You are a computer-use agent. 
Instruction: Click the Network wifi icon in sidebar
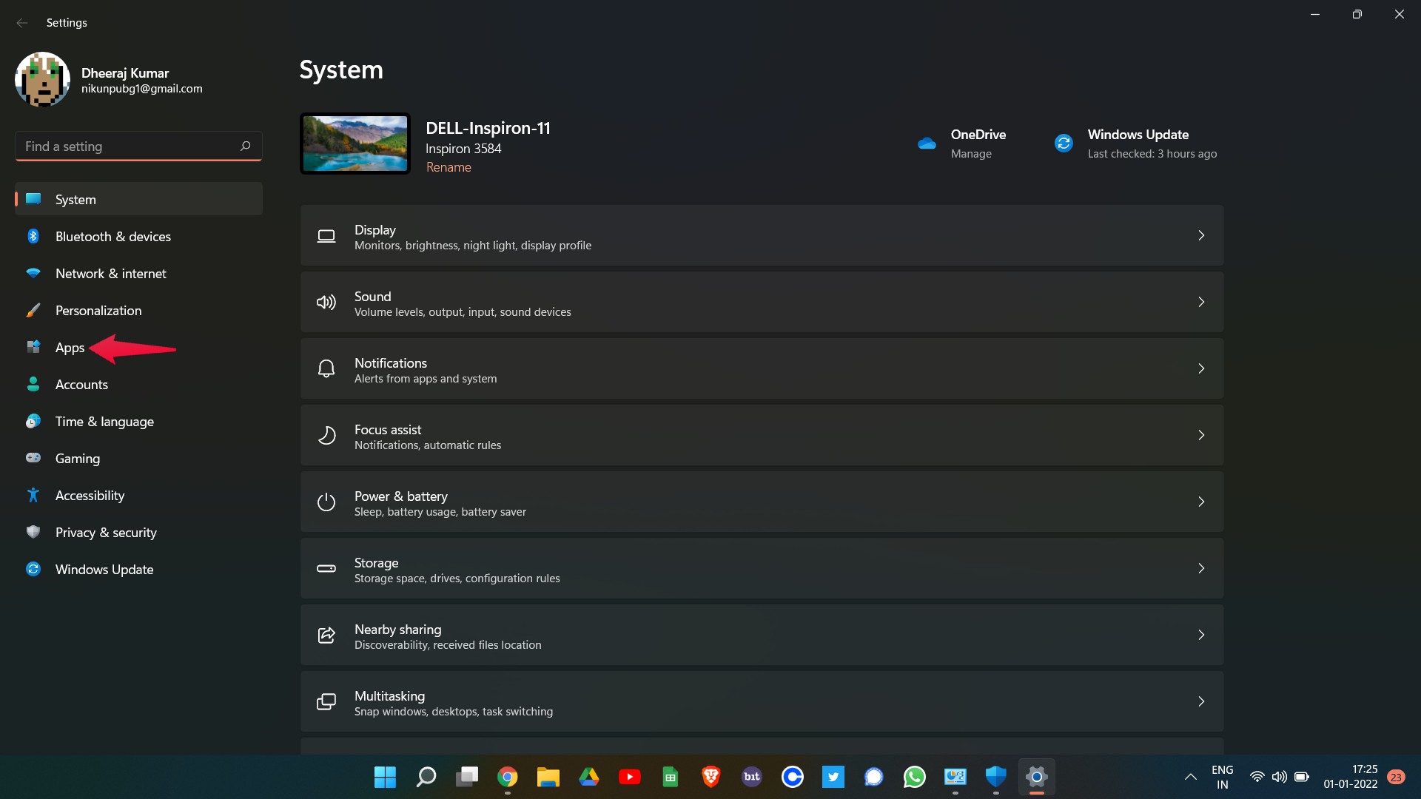(33, 274)
